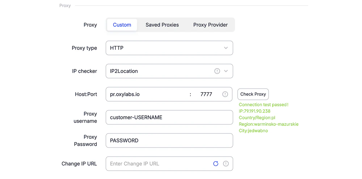Click the info icon in Change IP URL field
The image size is (362, 179).
click(x=226, y=163)
